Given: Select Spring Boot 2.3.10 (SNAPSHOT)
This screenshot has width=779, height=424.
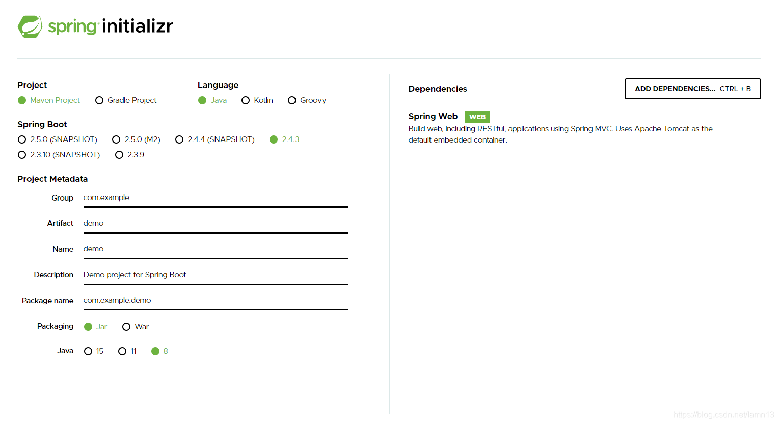Looking at the screenshot, I should 59,155.
